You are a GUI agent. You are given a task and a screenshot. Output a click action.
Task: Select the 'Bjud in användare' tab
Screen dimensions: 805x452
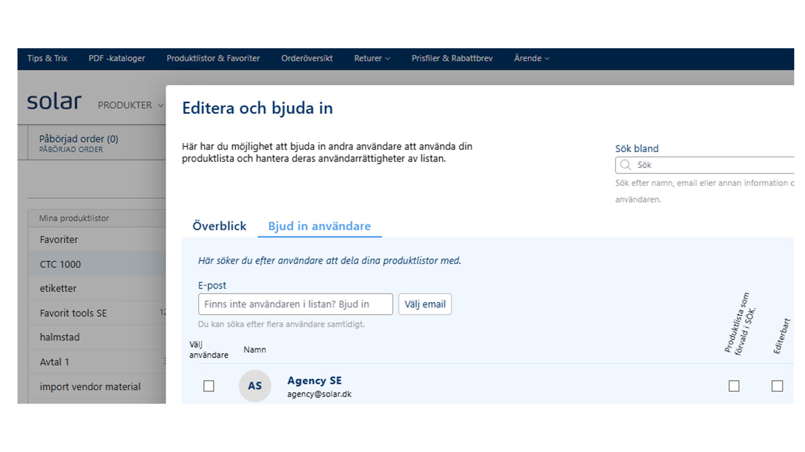coord(319,226)
